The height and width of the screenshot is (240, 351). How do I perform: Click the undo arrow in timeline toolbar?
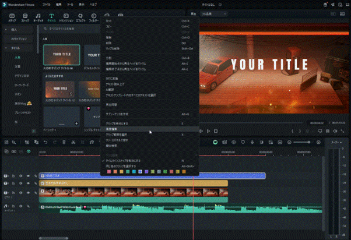click(46, 143)
